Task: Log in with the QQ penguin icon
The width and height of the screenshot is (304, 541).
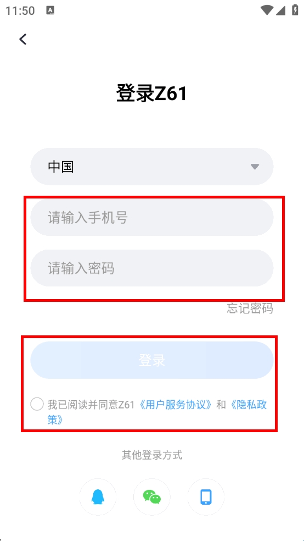Action: pos(98,497)
